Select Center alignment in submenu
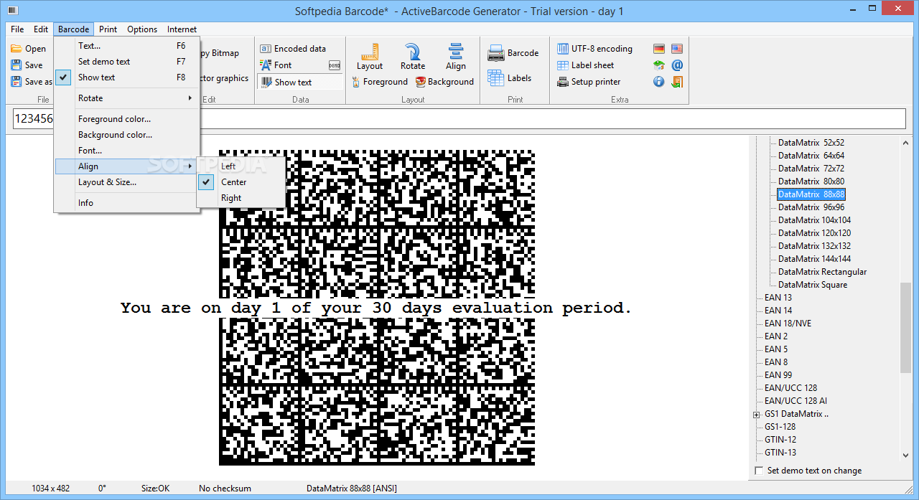Image resolution: width=919 pixels, height=500 pixels. tap(241, 182)
